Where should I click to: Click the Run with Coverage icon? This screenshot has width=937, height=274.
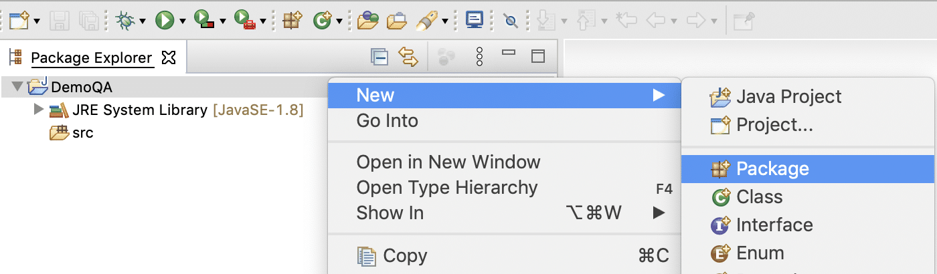coord(203,21)
